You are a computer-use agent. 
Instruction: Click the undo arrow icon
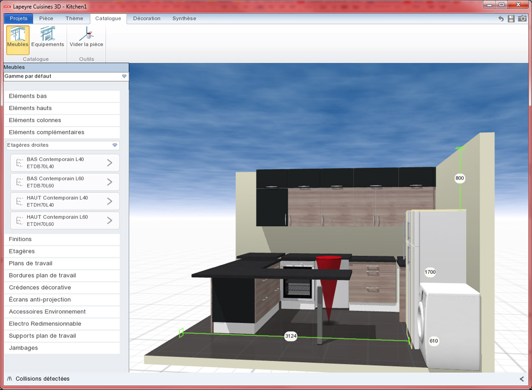point(501,19)
